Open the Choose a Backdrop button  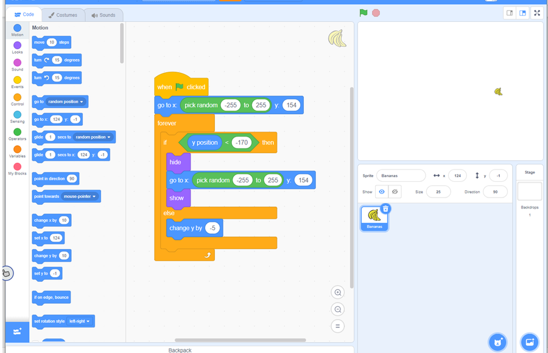tap(529, 342)
